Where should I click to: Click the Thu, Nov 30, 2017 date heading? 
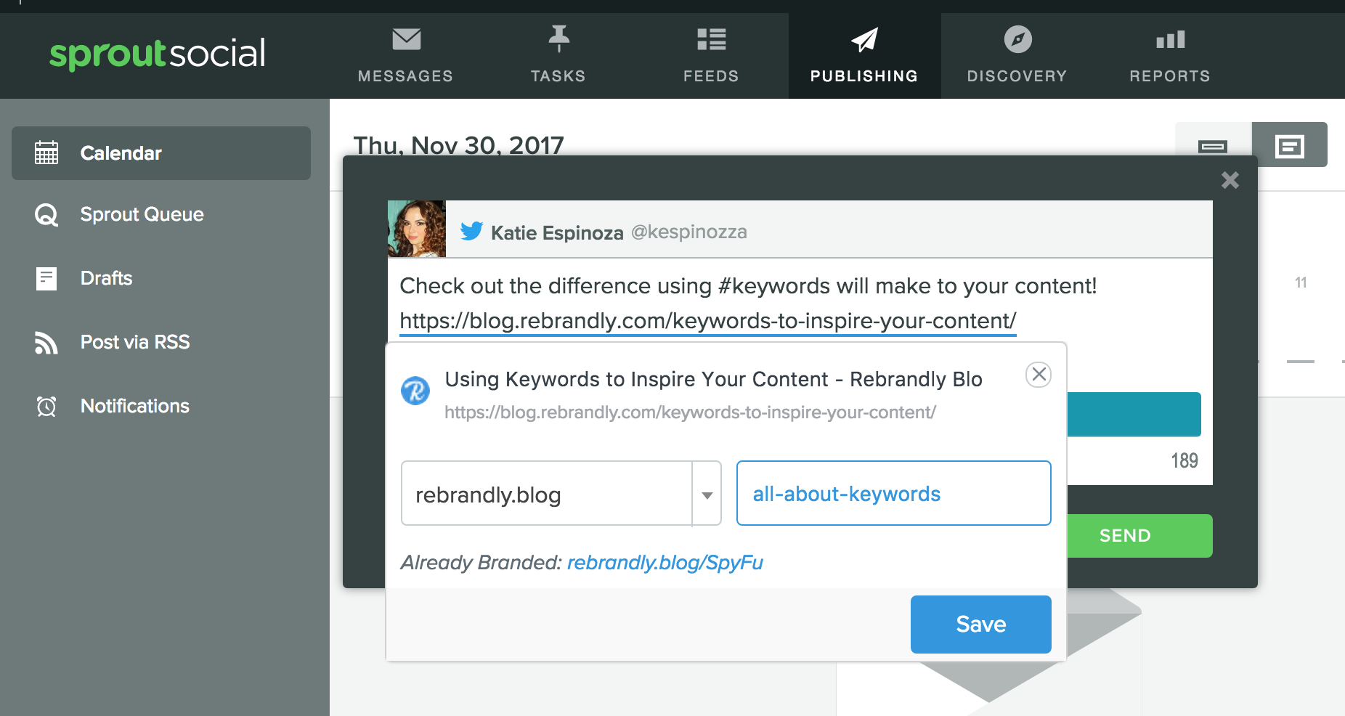click(458, 145)
